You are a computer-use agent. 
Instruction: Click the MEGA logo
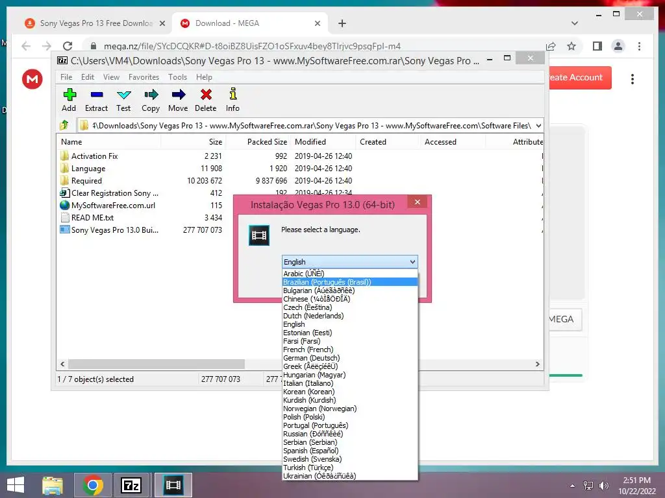coord(32,78)
